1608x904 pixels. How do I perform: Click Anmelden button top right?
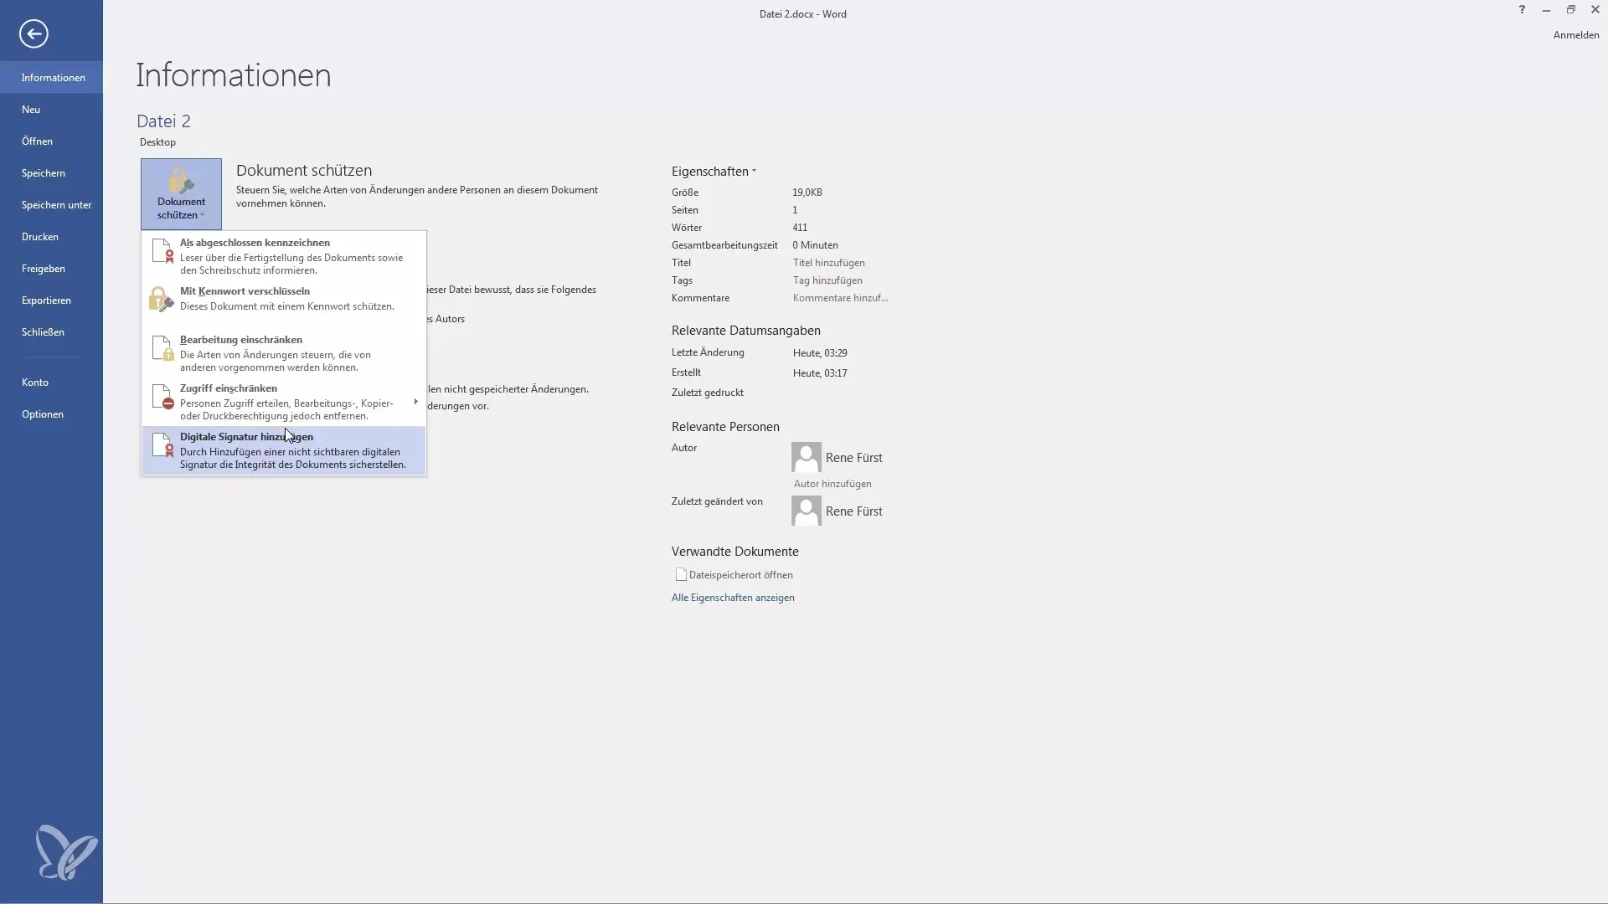1574,34
